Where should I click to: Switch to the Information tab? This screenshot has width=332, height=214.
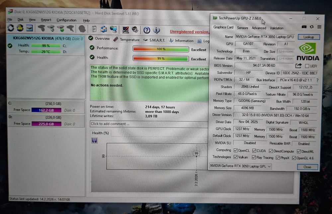(x=181, y=40)
